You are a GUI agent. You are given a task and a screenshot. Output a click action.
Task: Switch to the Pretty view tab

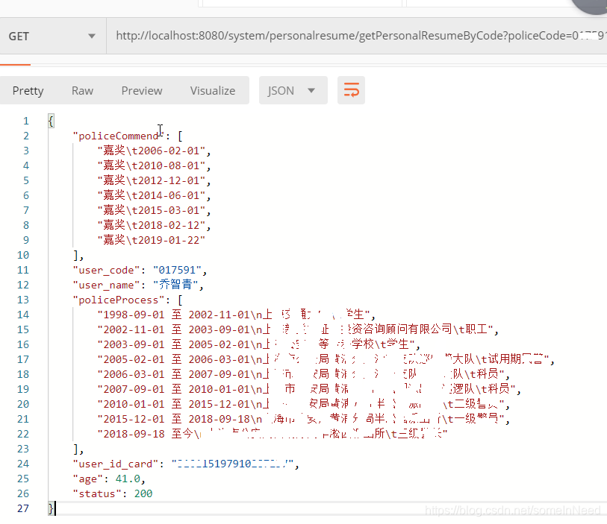pos(28,91)
